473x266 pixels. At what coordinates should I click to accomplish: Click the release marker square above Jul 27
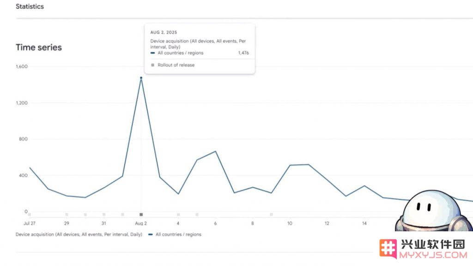30,215
